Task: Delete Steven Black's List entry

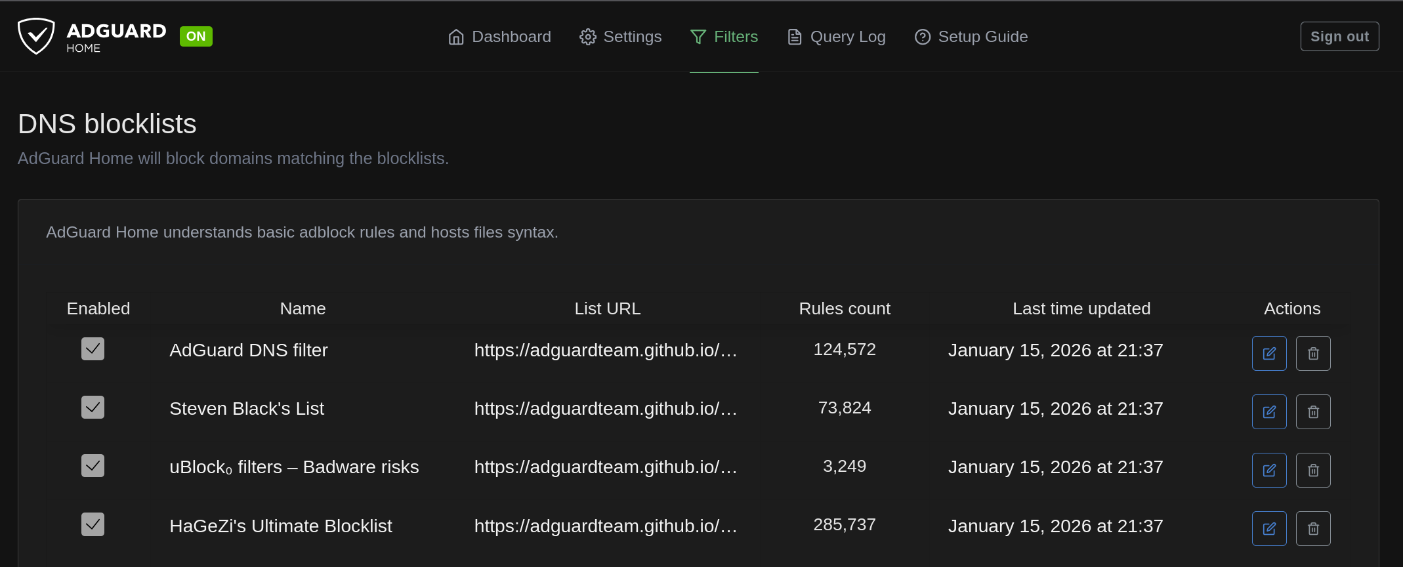Action: click(x=1313, y=411)
